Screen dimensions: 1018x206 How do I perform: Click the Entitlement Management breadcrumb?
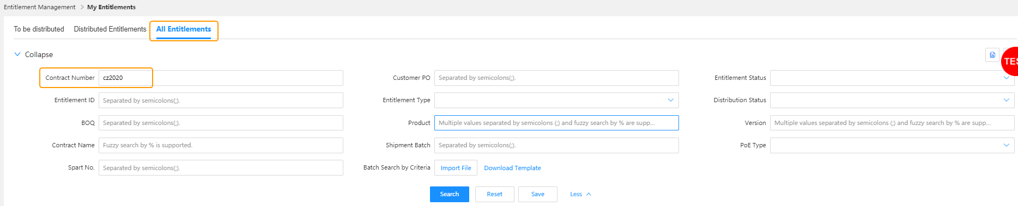[40, 7]
